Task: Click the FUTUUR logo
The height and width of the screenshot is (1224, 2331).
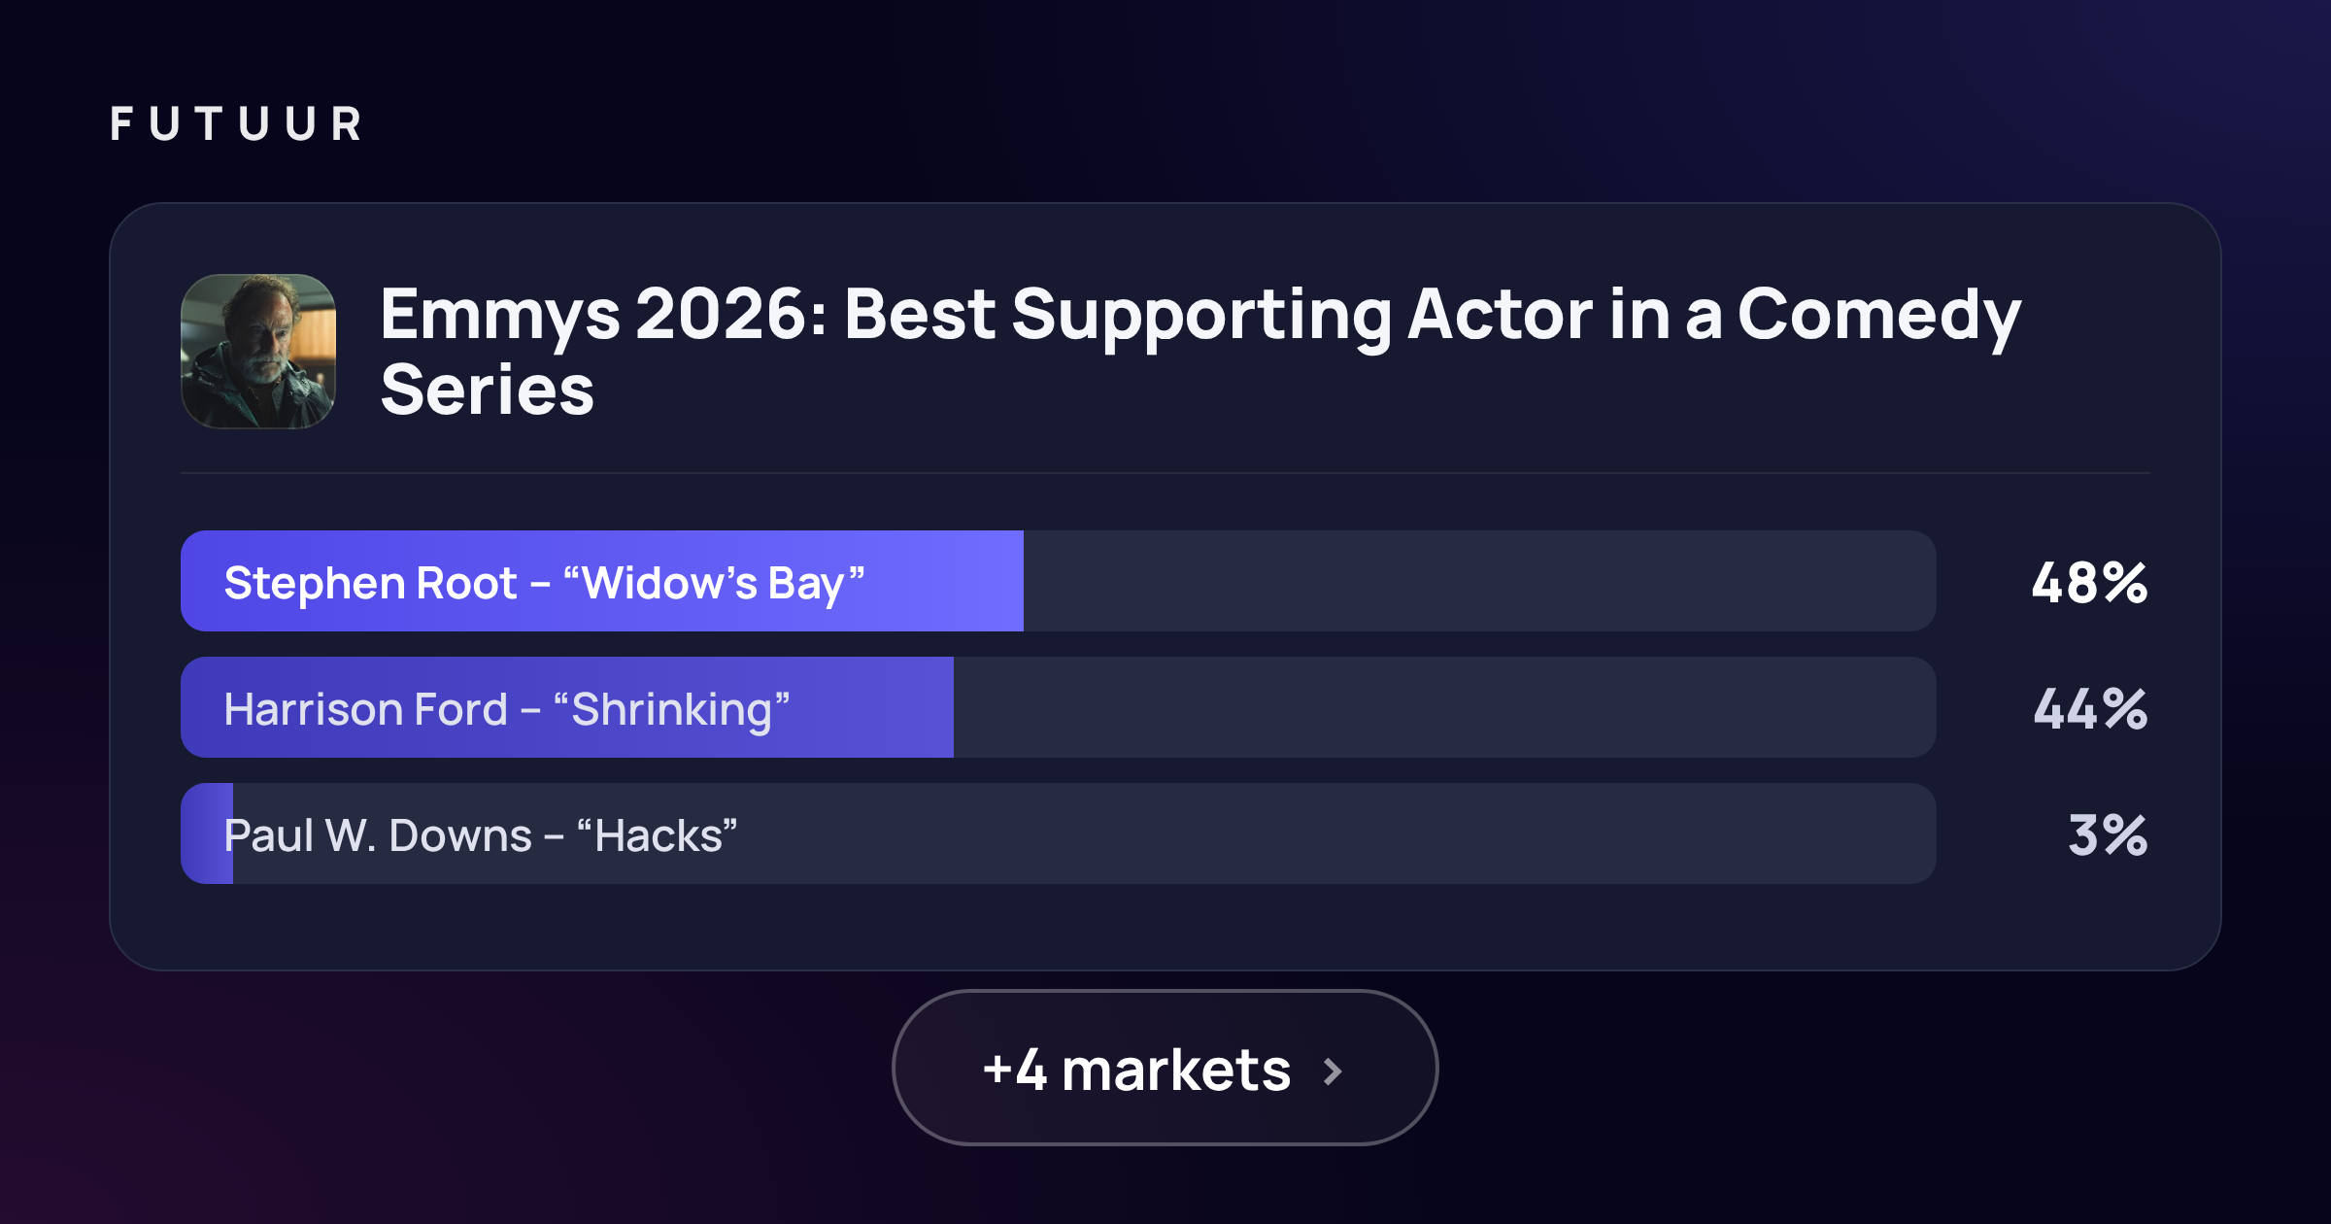Action: click(236, 124)
